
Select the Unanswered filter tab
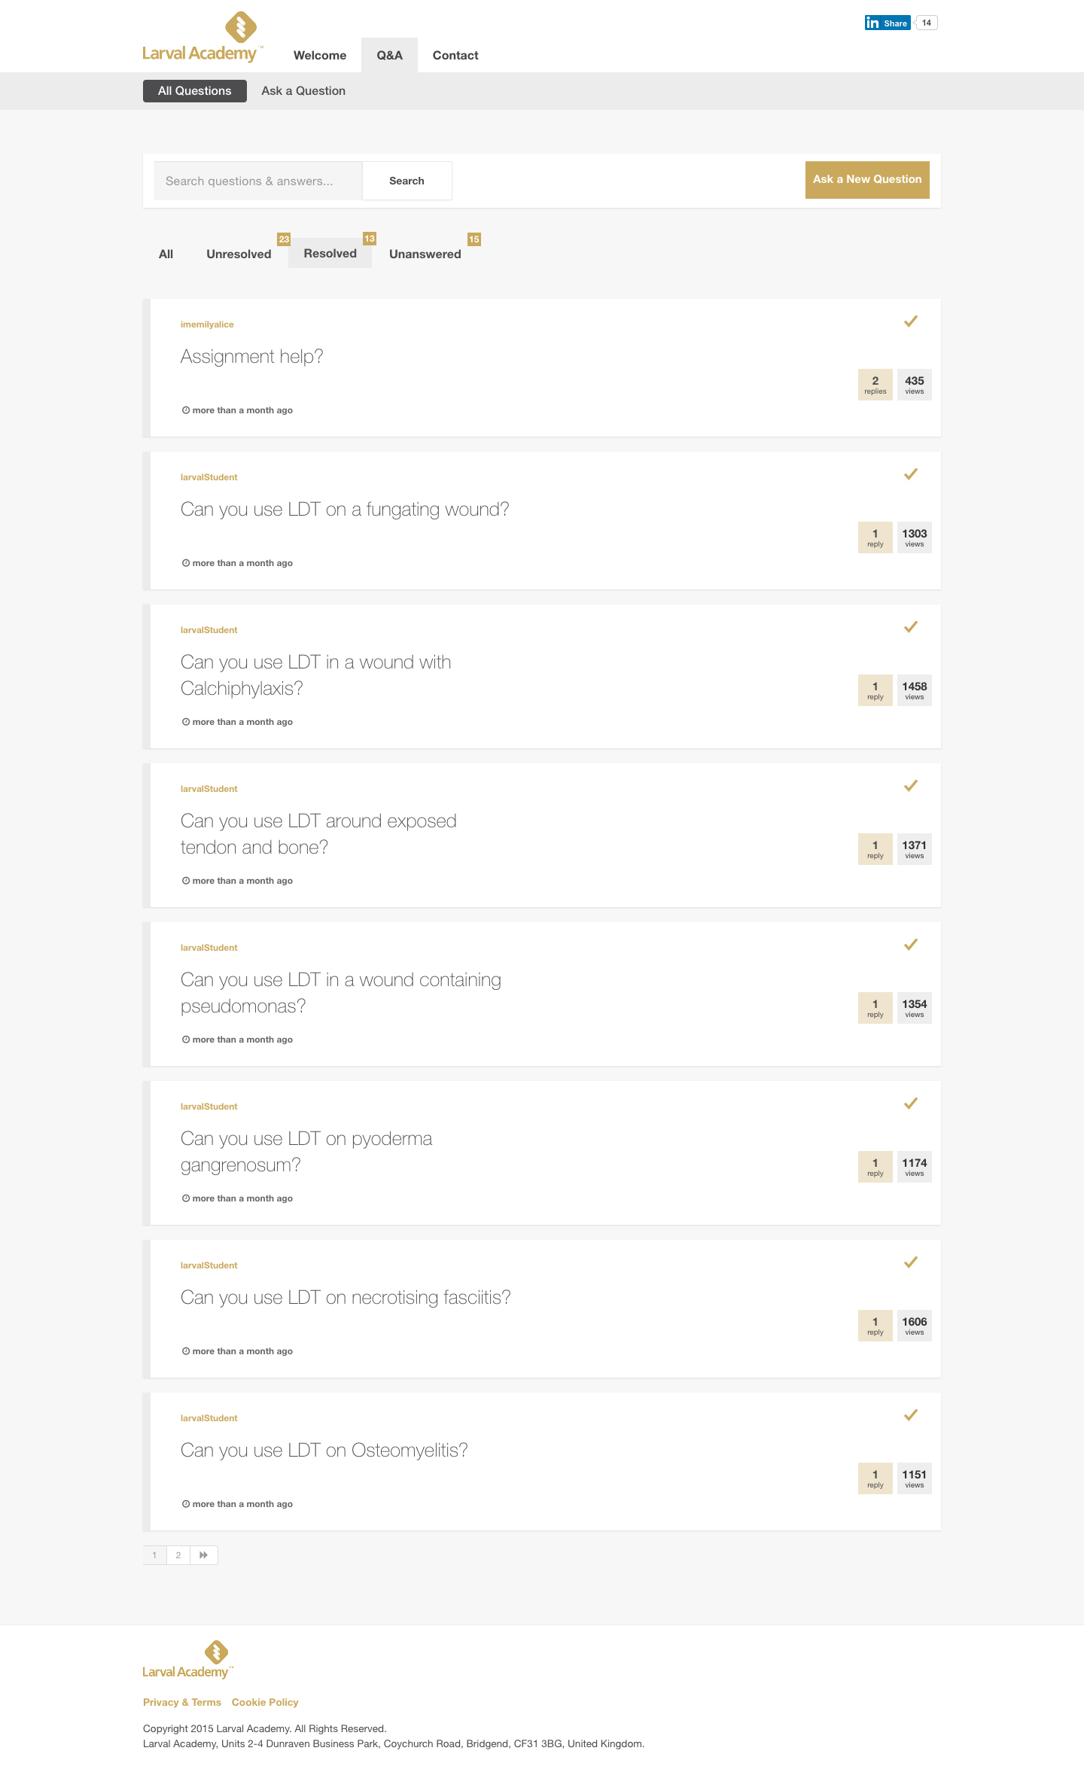(x=425, y=254)
